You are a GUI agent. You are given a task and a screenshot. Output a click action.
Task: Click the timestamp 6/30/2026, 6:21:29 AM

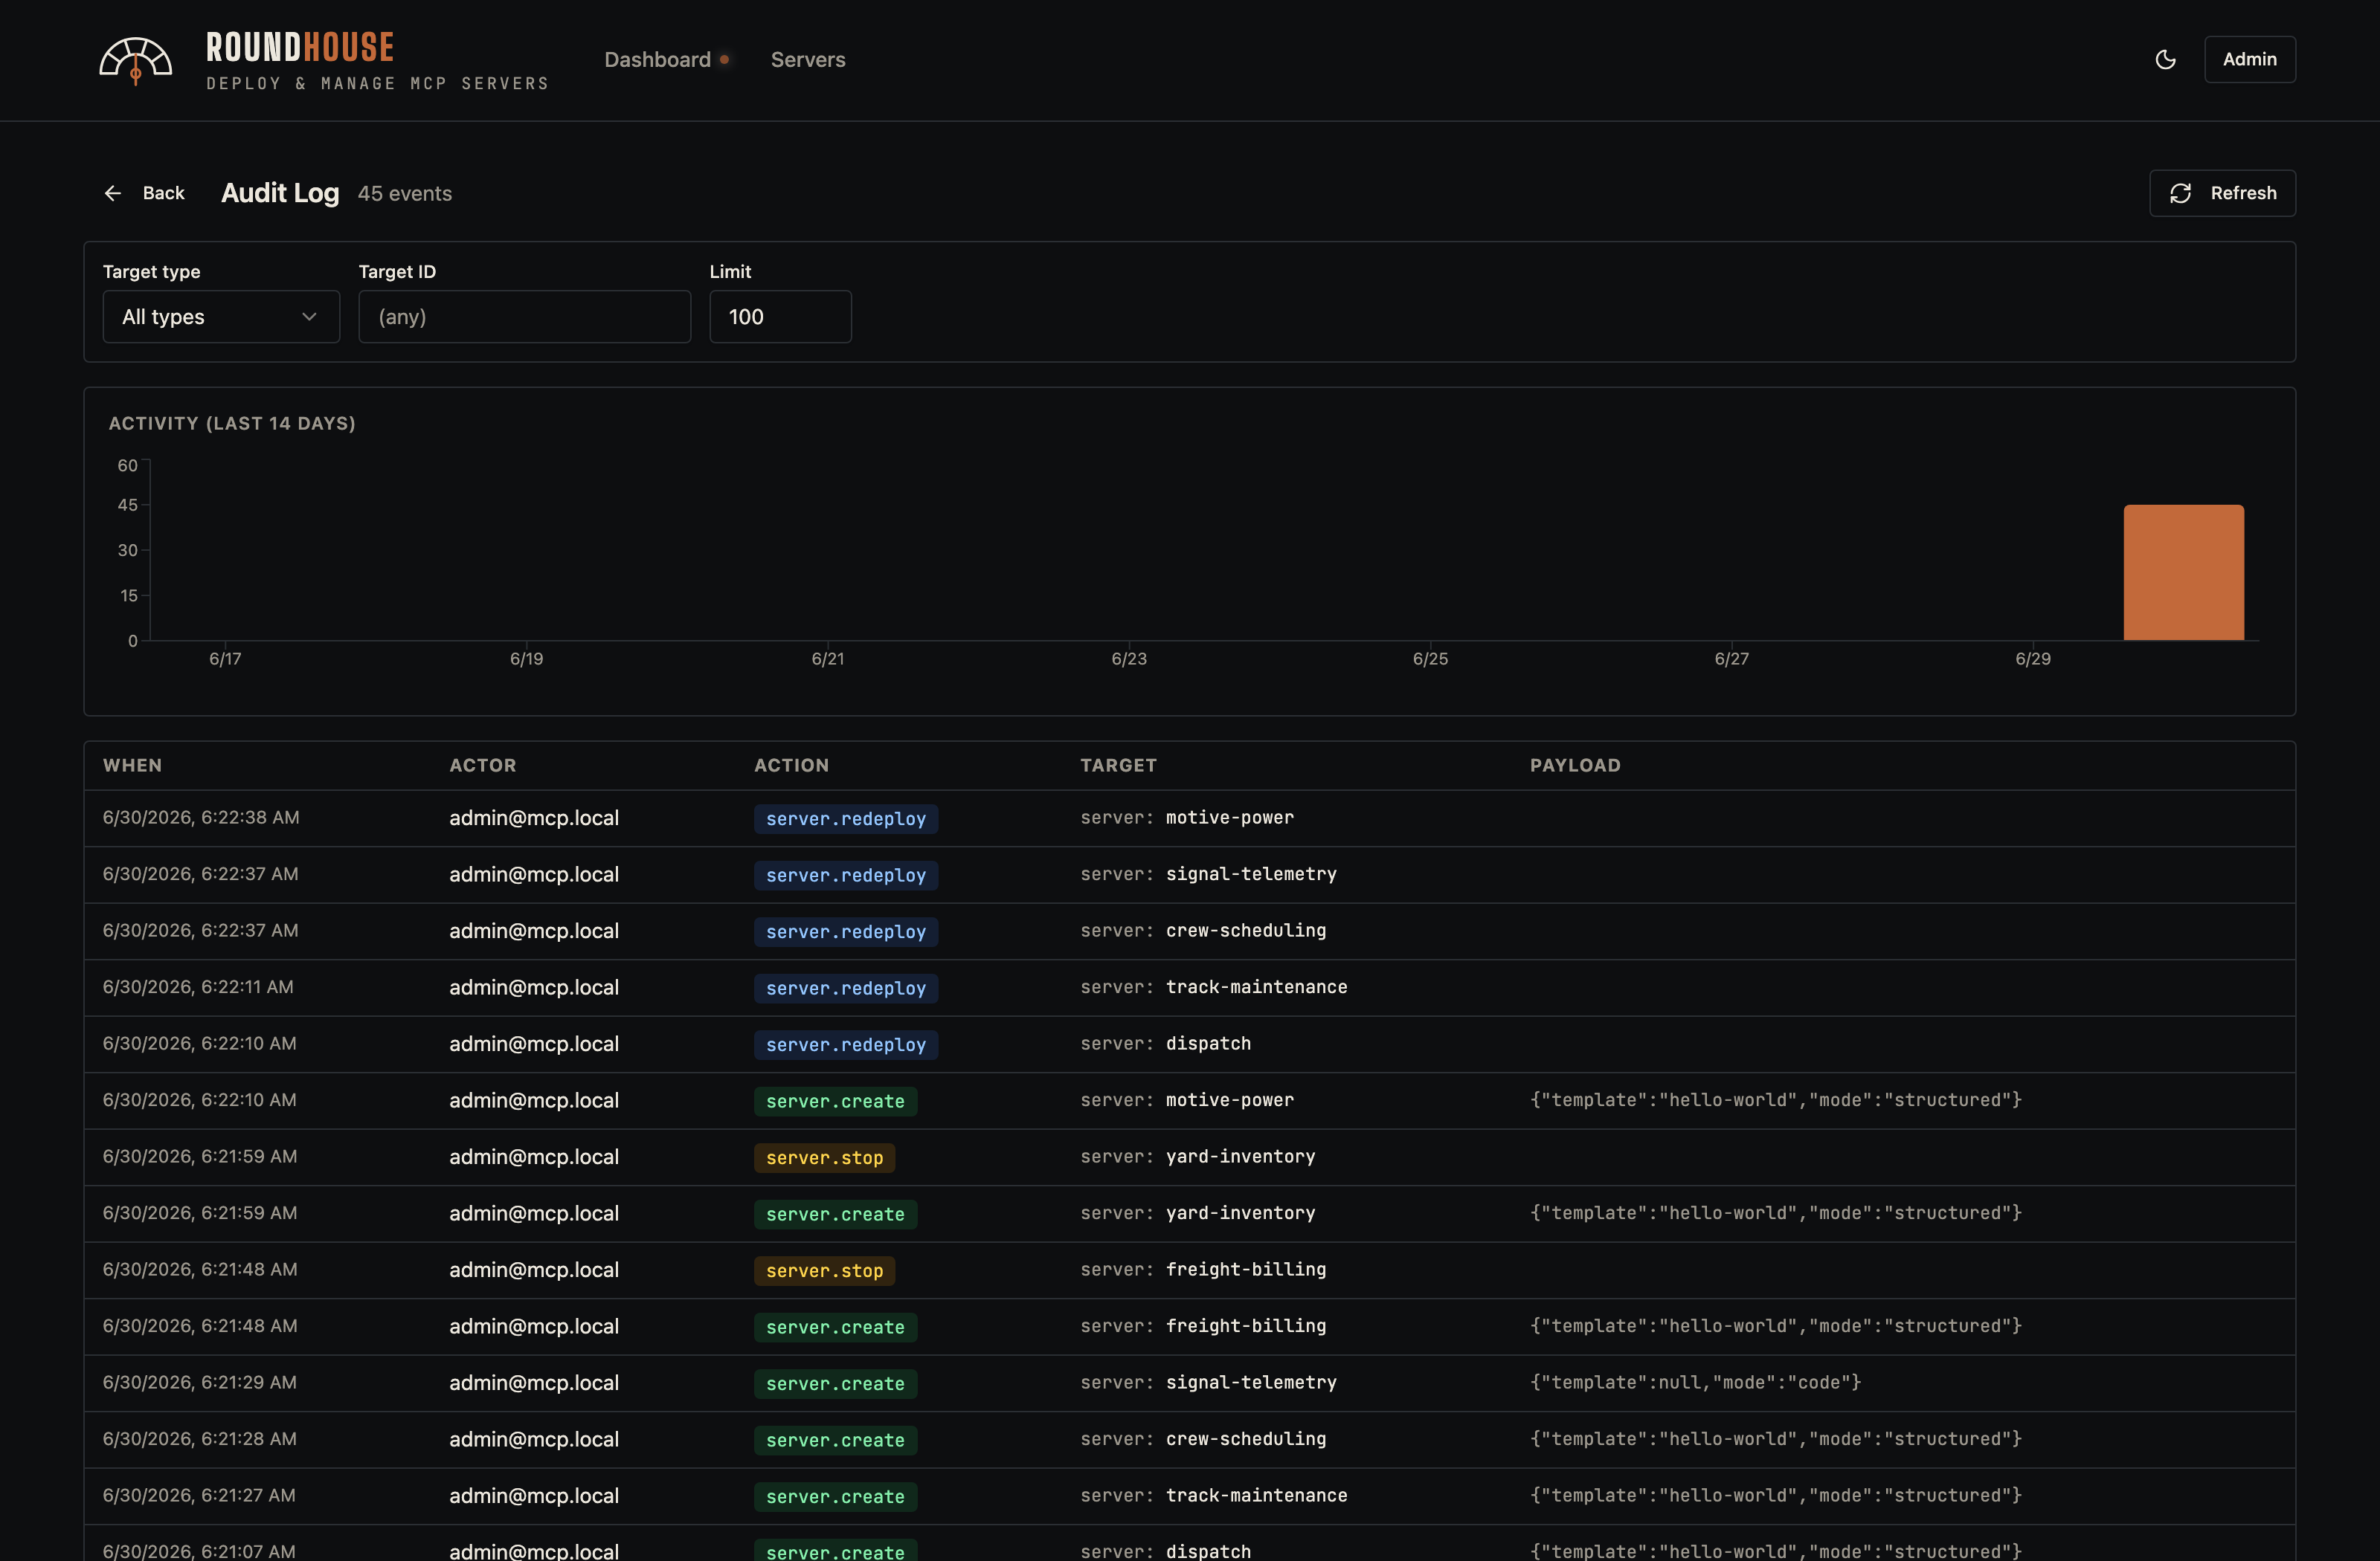(200, 1382)
